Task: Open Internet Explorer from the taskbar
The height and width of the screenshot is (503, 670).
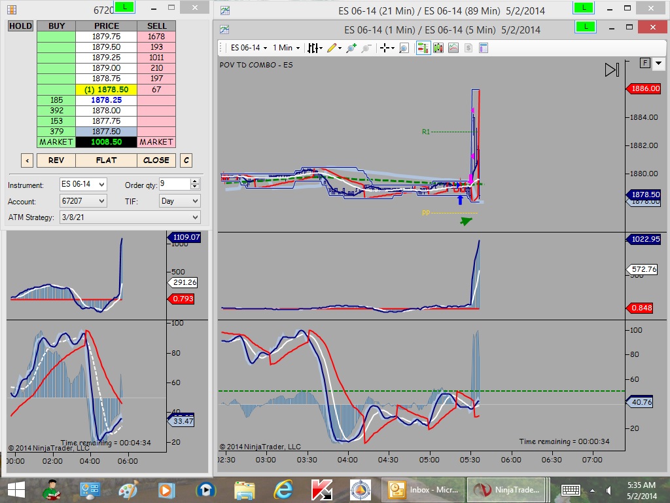Action: click(x=283, y=490)
